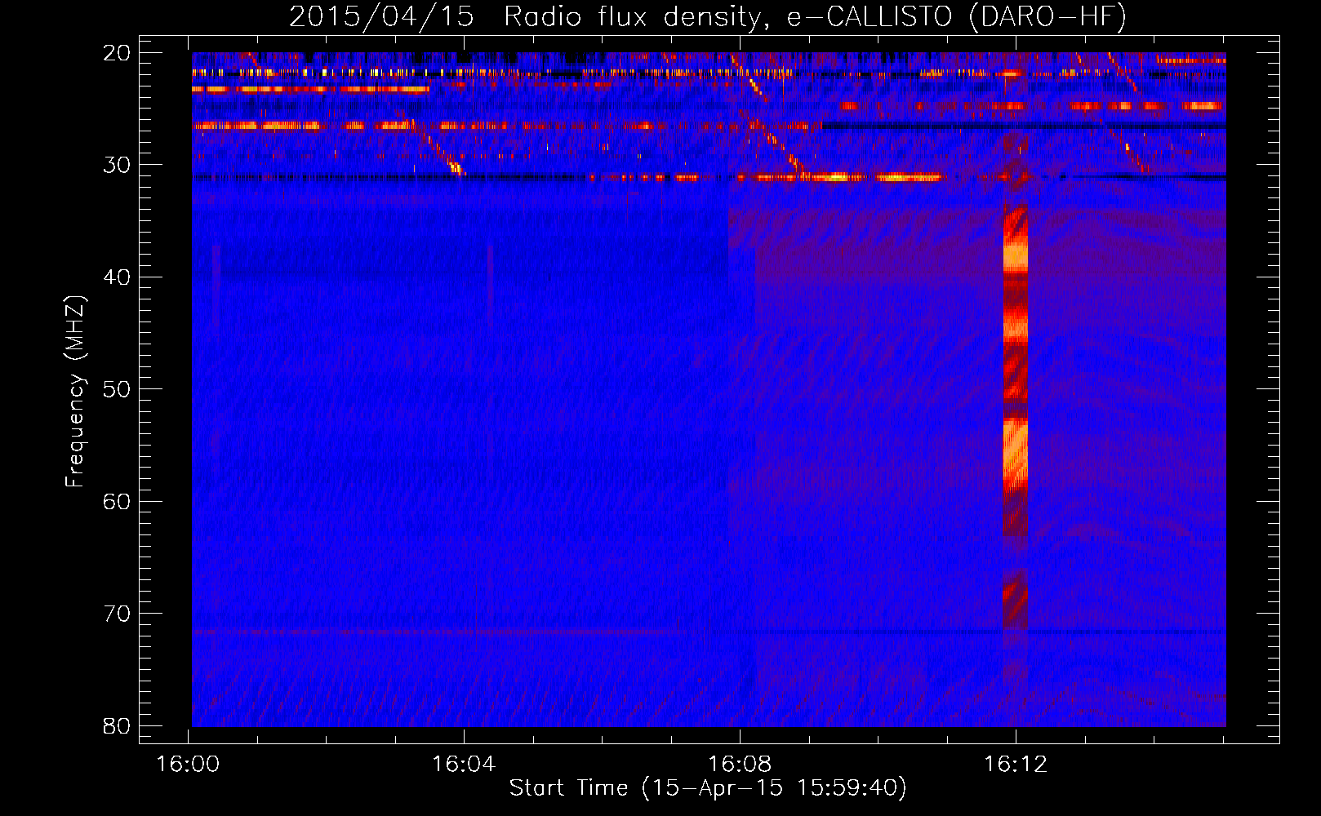Click the 60 frequency tick label
1321x816 pixels.
tap(117, 501)
